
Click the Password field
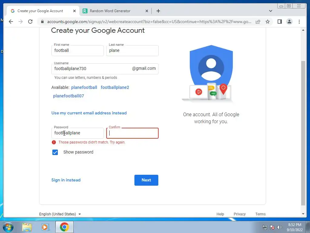77,133
